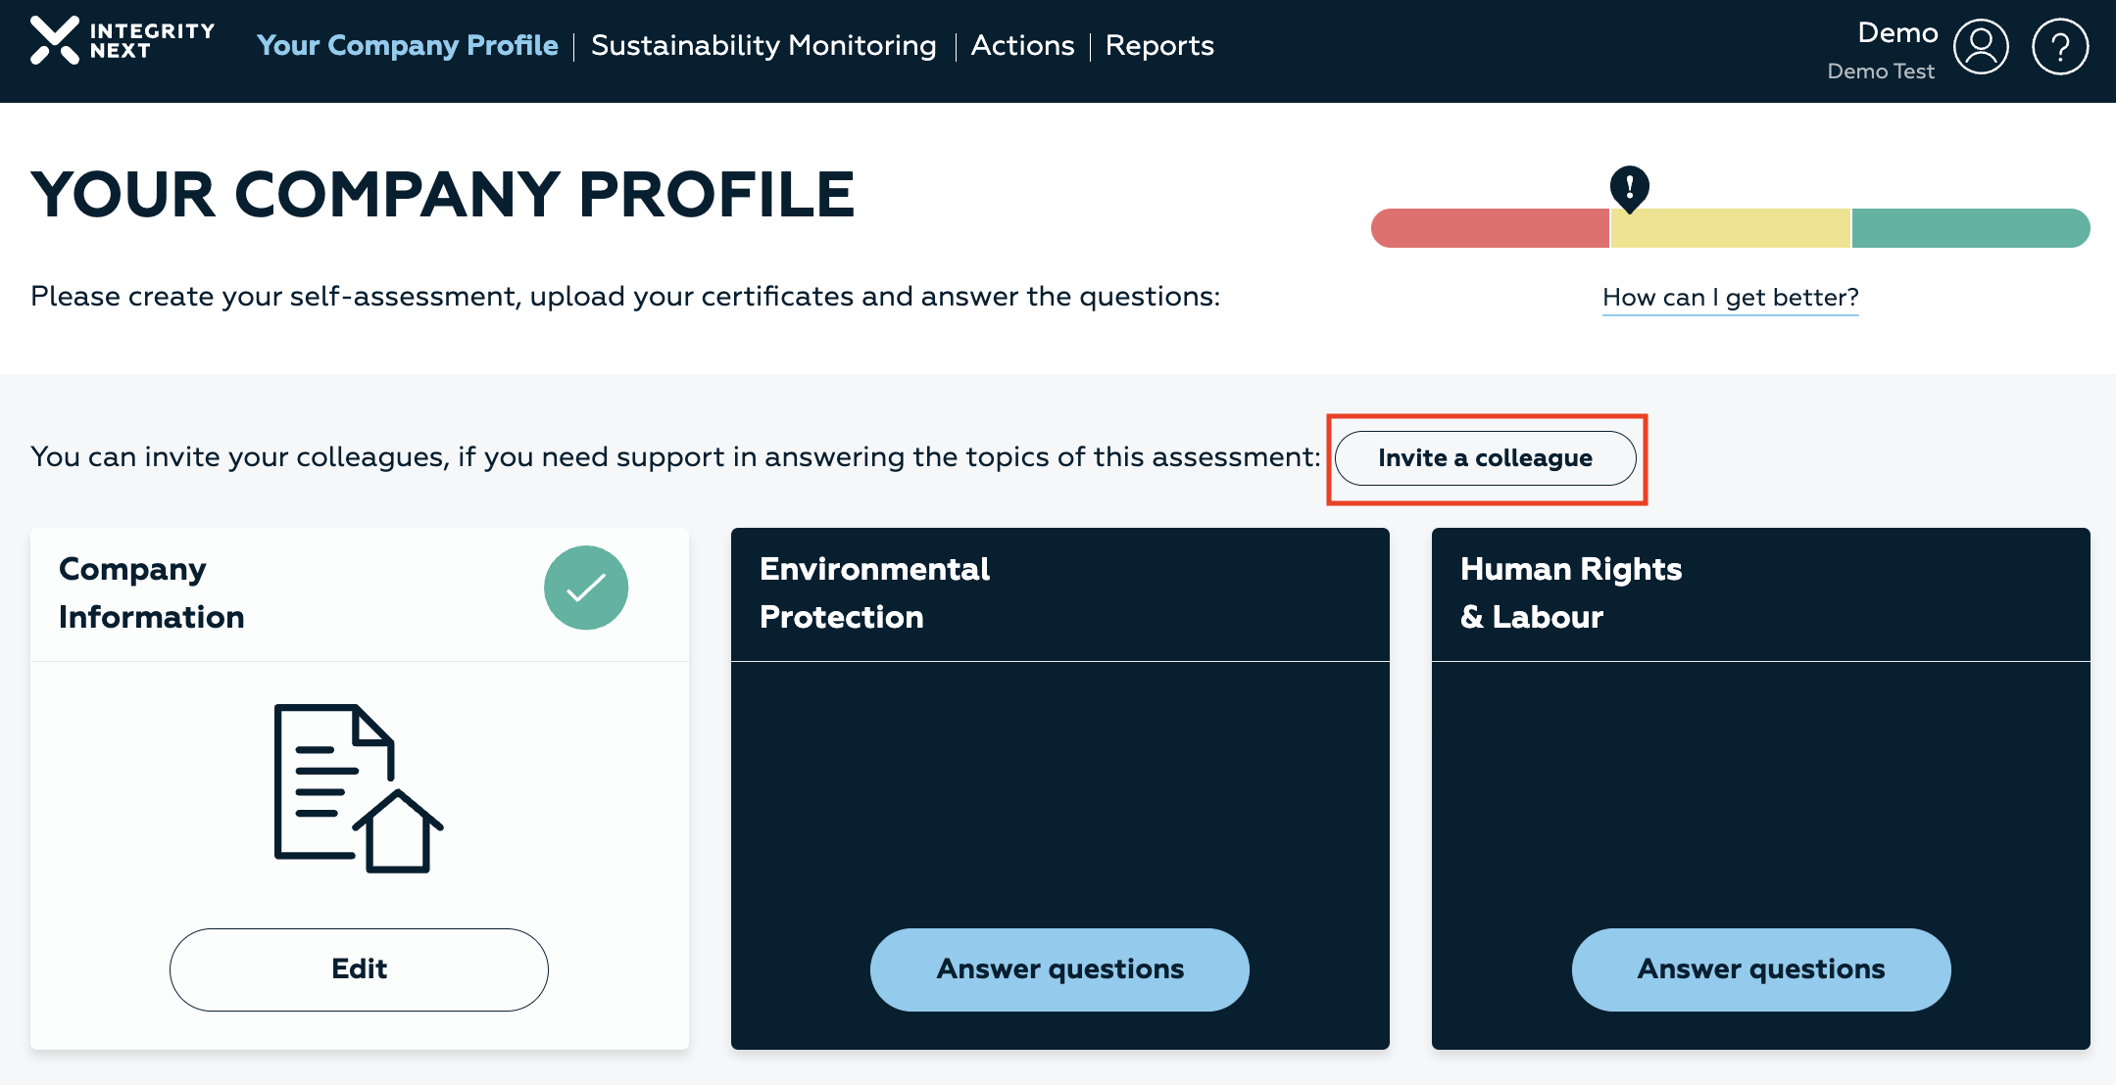
Task: Go to Sustainability Monitoring menu
Action: coord(763,45)
